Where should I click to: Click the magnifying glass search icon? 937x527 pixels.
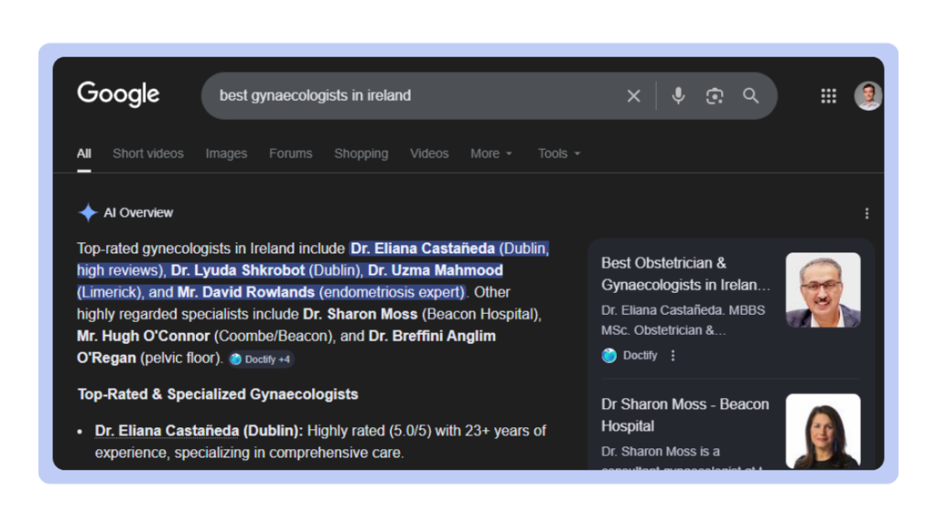tap(751, 96)
